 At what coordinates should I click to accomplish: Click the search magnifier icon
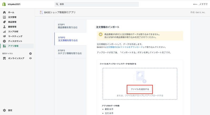[x=57, y=4]
